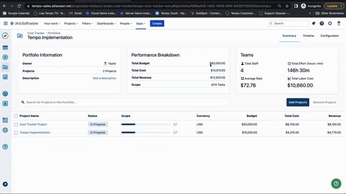Image resolution: width=346 pixels, height=194 pixels.
Task: Click Tempo Implementation row scope progress bar
Action: point(145,133)
